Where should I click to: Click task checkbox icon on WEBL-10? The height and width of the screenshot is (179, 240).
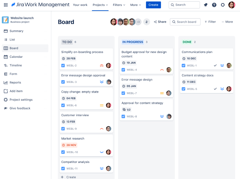click(x=63, y=152)
